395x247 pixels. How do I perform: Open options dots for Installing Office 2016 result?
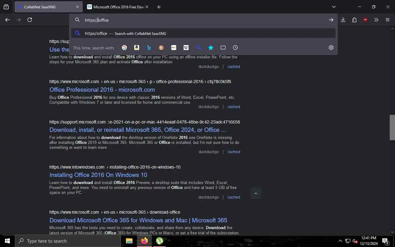223,197
